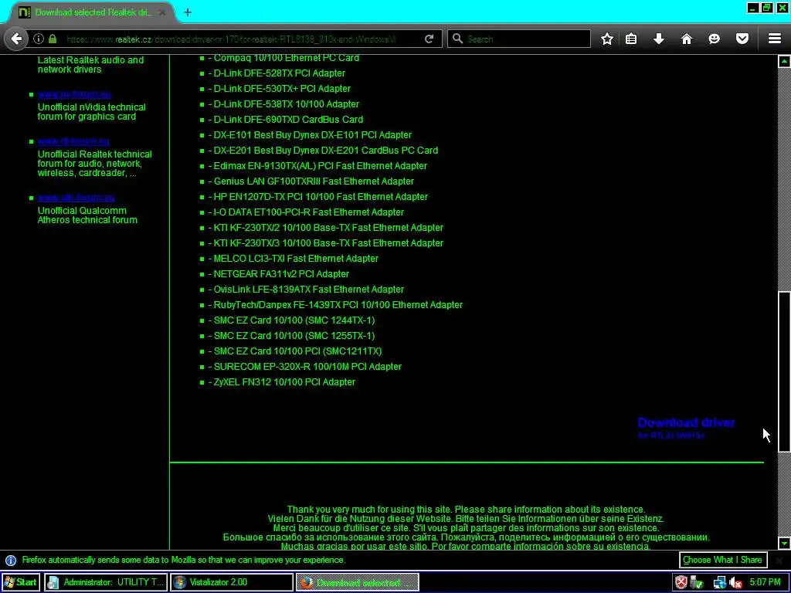Image resolution: width=791 pixels, height=593 pixels.
Task: Switch to Vistalizator 2.00 taskbar window
Action: click(x=232, y=582)
